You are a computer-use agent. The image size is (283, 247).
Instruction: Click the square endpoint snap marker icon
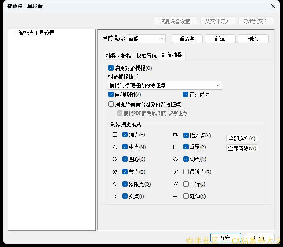(115, 135)
